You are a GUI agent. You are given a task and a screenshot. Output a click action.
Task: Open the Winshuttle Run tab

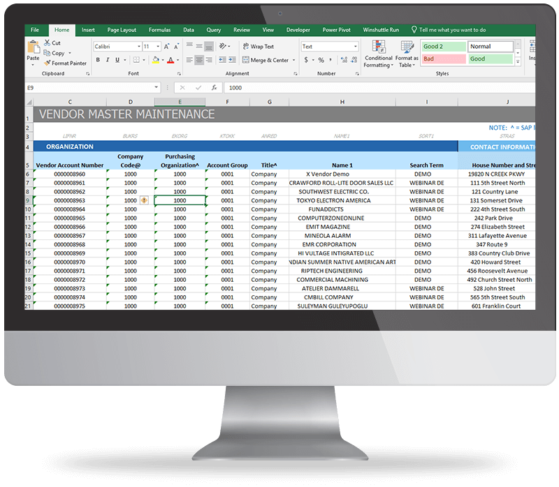[381, 30]
